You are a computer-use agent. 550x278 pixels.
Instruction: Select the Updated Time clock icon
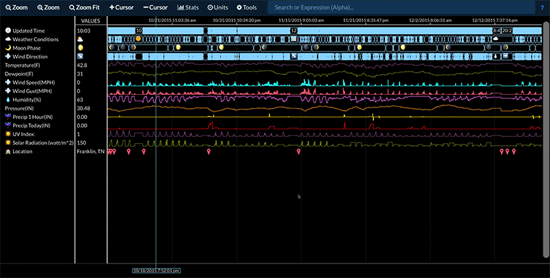coord(8,31)
